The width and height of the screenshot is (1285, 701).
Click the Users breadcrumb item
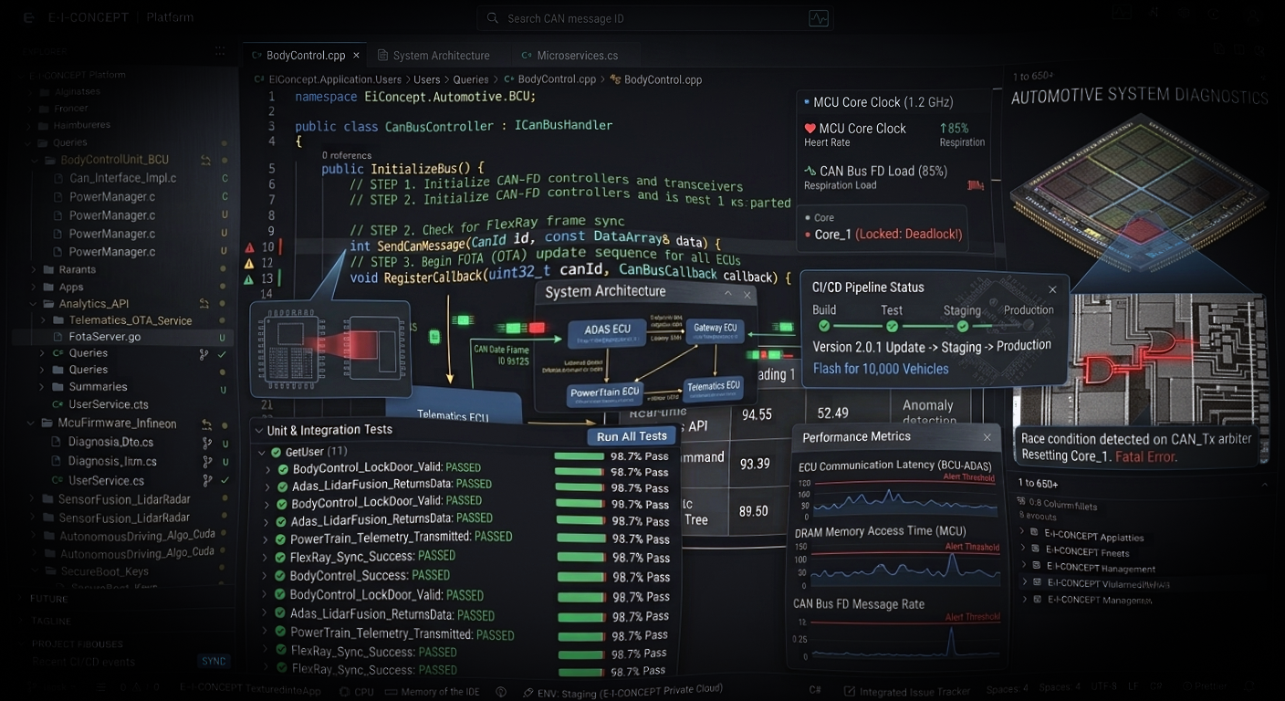[427, 79]
